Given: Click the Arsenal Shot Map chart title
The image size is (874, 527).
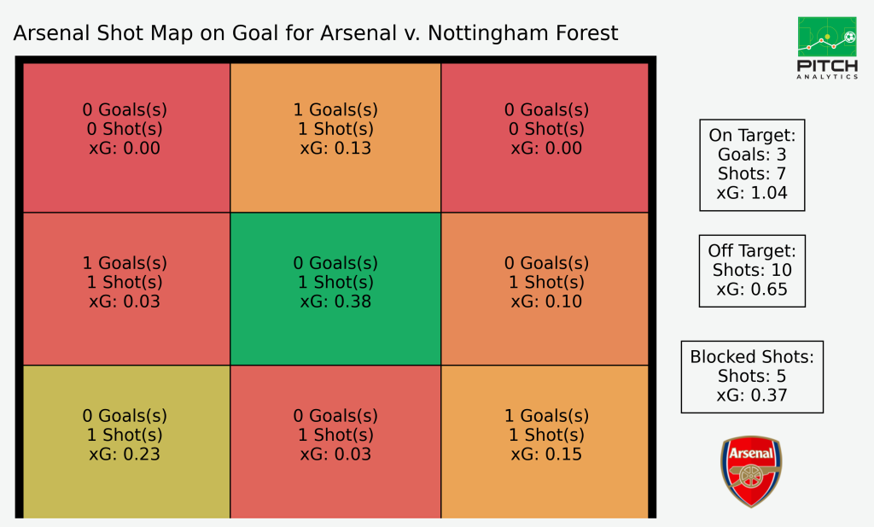Looking at the screenshot, I should pyautogui.click(x=316, y=33).
